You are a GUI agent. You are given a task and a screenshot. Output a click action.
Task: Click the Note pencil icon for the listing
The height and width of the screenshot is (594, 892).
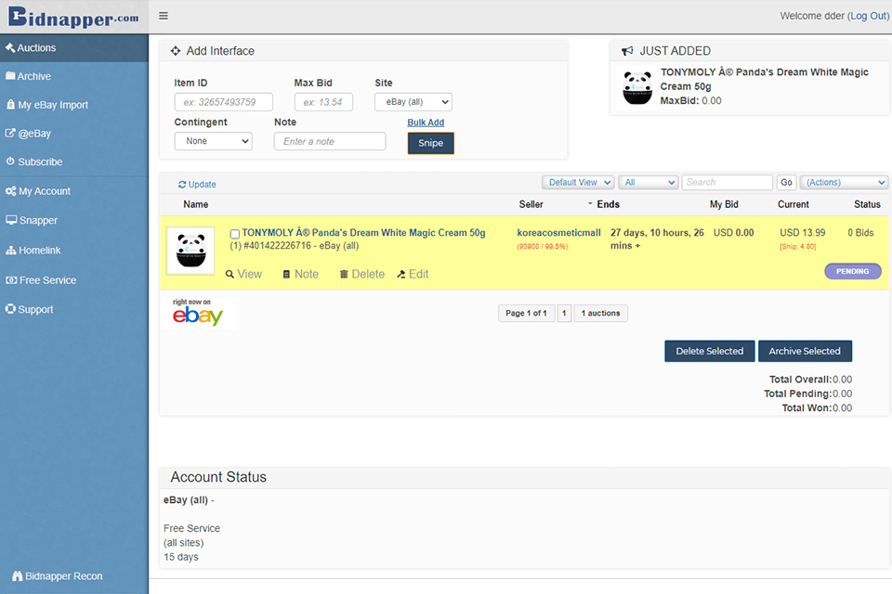point(289,274)
